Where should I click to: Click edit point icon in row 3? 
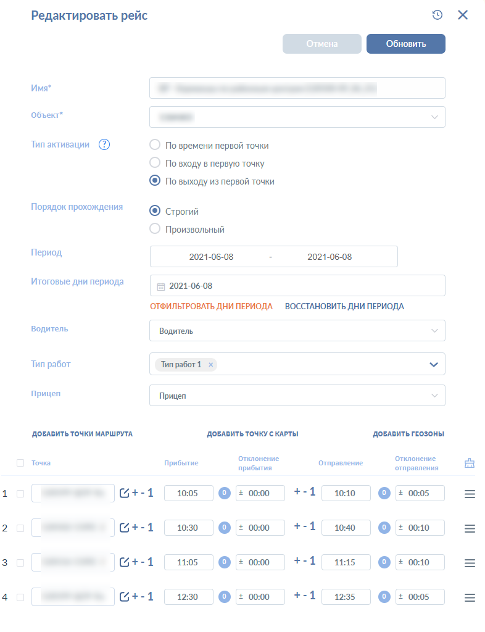tap(124, 562)
